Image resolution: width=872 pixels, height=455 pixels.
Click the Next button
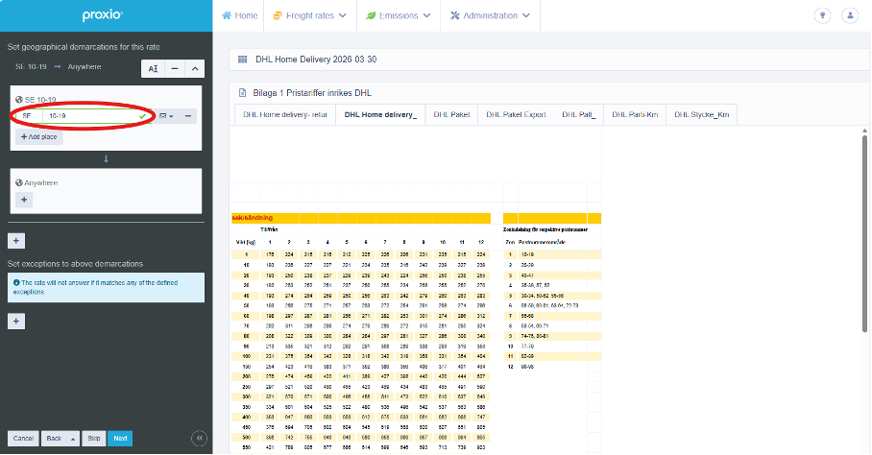(120, 439)
